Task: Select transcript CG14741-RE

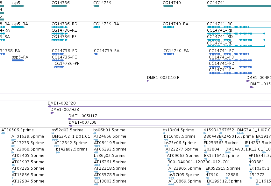Action: tap(220, 43)
